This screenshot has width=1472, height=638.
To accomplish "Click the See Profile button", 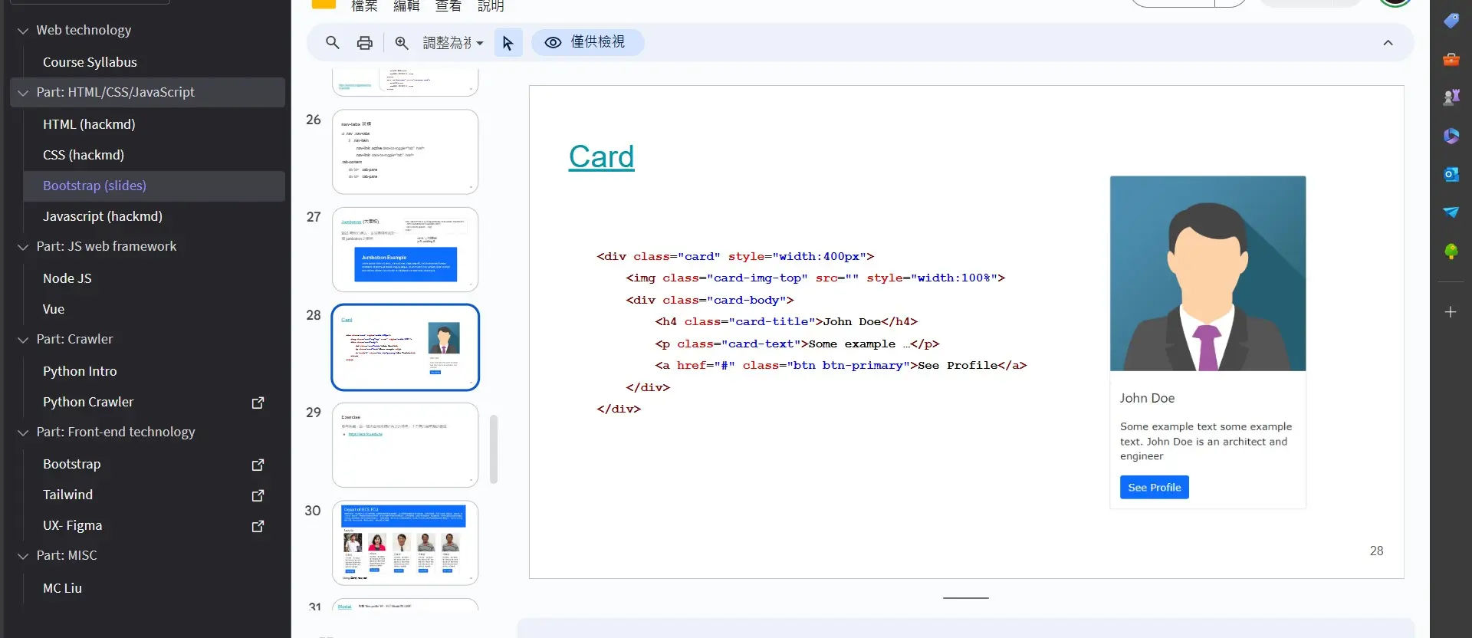I will pos(1154,488).
